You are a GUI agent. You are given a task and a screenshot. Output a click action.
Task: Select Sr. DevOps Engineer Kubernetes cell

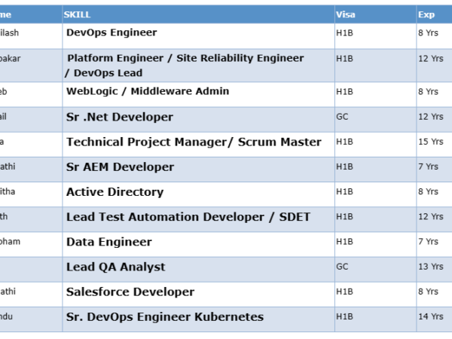click(x=165, y=316)
